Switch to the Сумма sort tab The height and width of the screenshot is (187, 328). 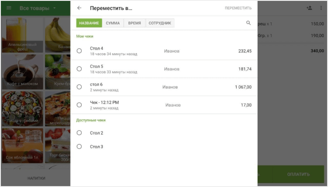[113, 23]
